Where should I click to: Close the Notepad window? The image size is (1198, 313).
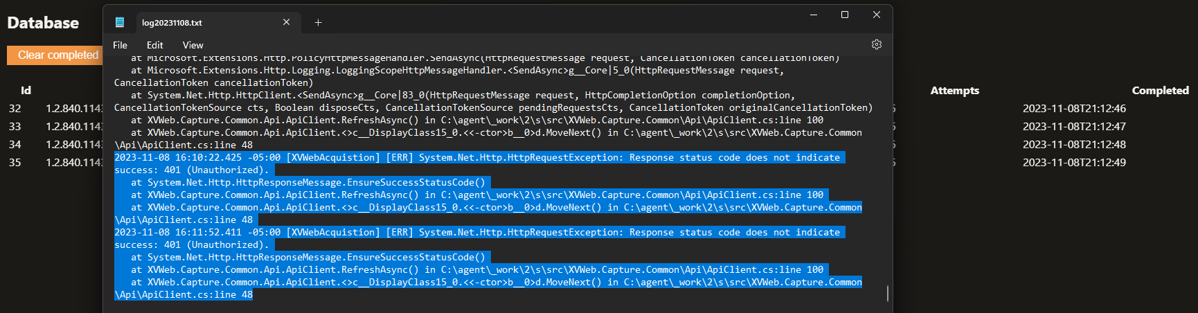(x=876, y=15)
